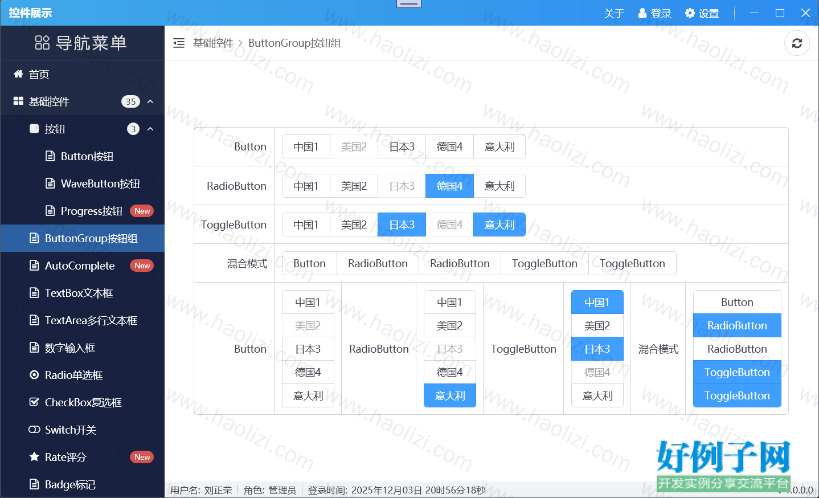The image size is (819, 498).
Task: Select 德国4 in the horizontal RadioButton row
Action: [449, 186]
